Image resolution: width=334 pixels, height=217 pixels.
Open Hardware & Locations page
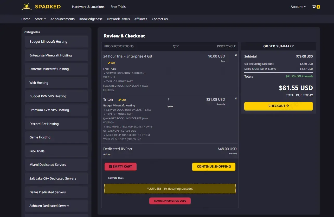[88, 7]
